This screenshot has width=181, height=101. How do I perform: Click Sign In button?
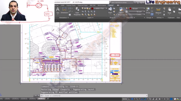click(141, 3)
